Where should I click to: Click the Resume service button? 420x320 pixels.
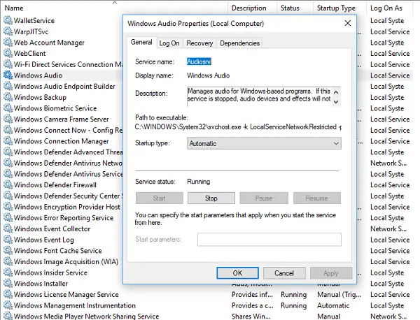pyautogui.click(x=317, y=198)
